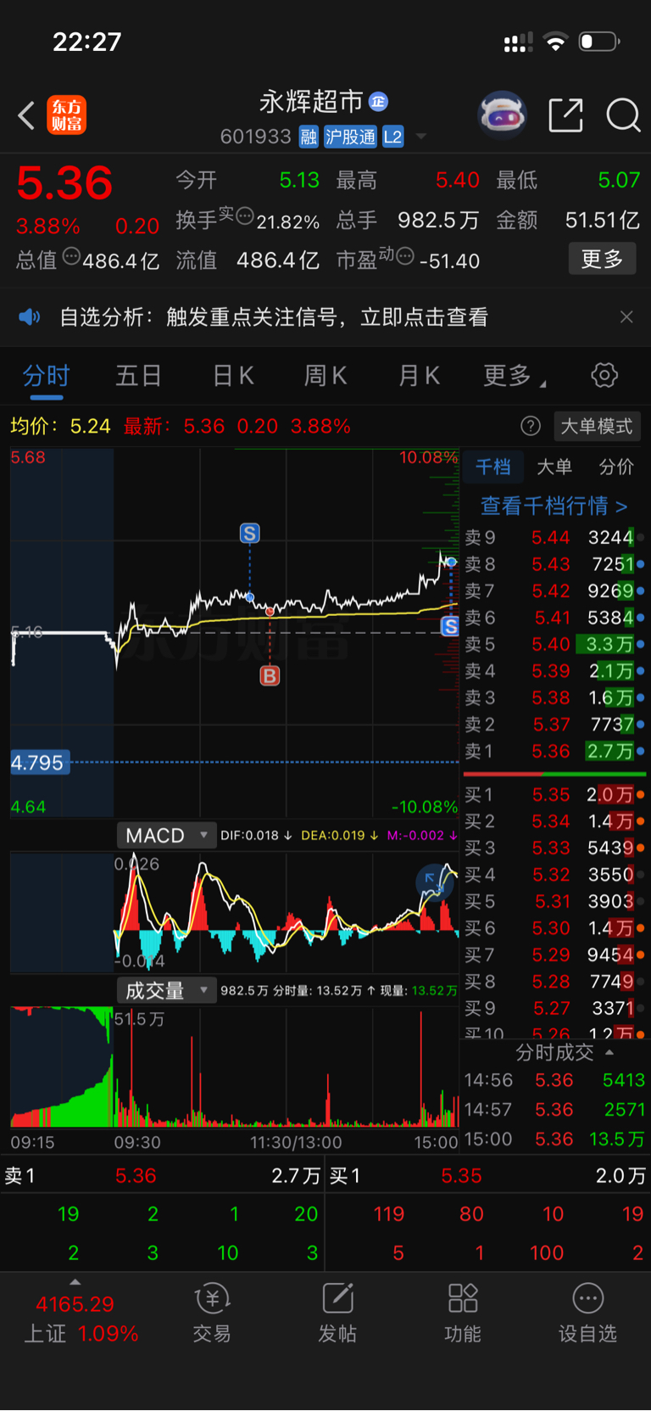Viewport: 651px width, 1411px height.
Task: Tap the 14:56 trade row 5413
Action: pyautogui.click(x=554, y=1080)
